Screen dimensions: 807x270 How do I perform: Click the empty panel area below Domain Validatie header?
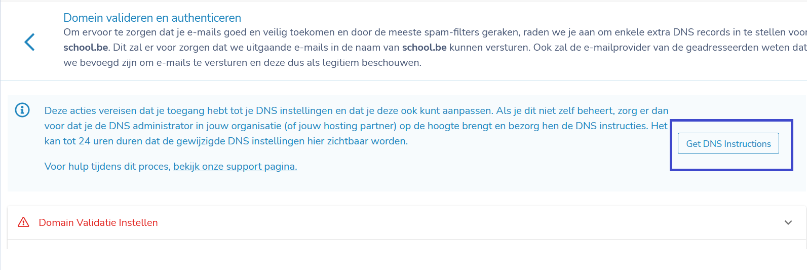406,245
